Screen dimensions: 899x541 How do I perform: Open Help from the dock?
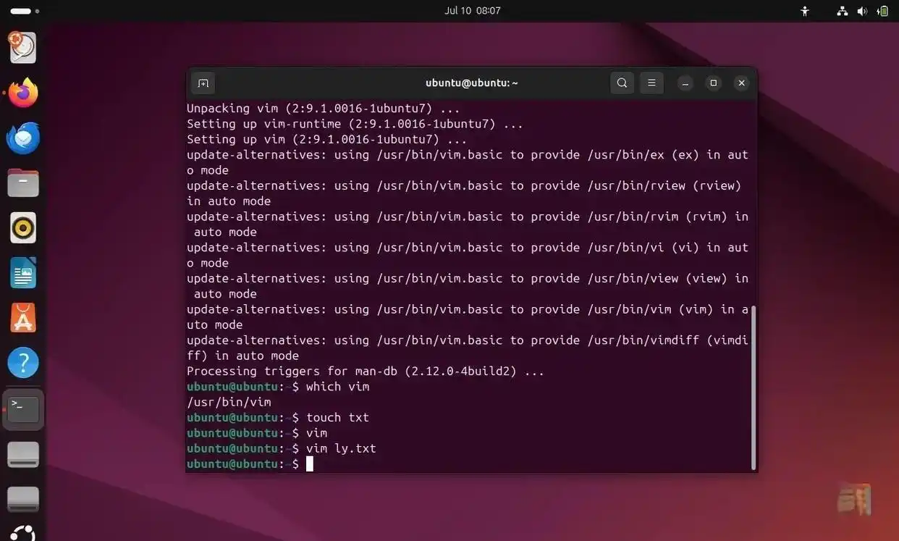(x=23, y=363)
